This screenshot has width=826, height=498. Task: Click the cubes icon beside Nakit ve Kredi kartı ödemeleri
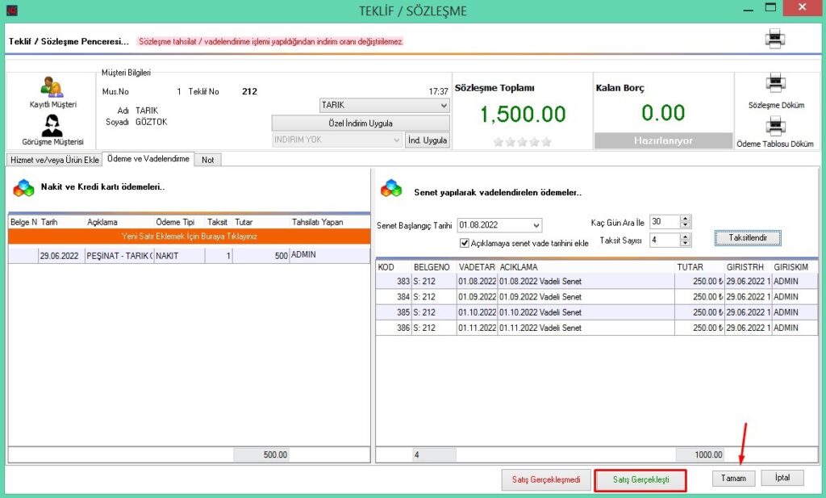pos(23,187)
